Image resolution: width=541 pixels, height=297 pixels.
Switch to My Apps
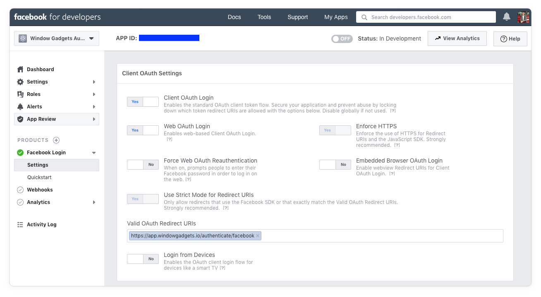(336, 17)
